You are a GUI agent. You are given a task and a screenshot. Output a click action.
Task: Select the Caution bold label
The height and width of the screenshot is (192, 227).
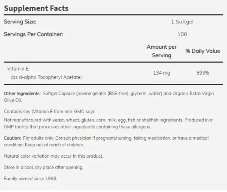click(12, 138)
